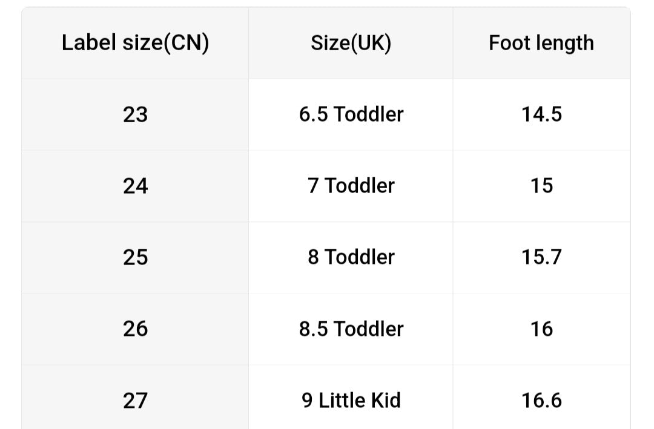Select the 14.5 foot length value
654x429 pixels.
tap(541, 114)
